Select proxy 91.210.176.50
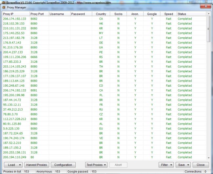Viewport: 213px width, 174px height. coord(13,47)
